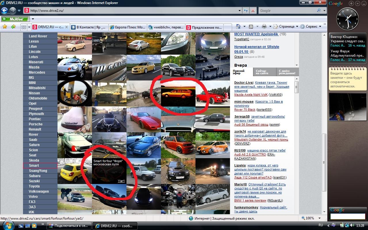Switch to the 'Прямой эфир' tab
Screen dimensions: 368x230
pyautogui.click(x=241, y=72)
